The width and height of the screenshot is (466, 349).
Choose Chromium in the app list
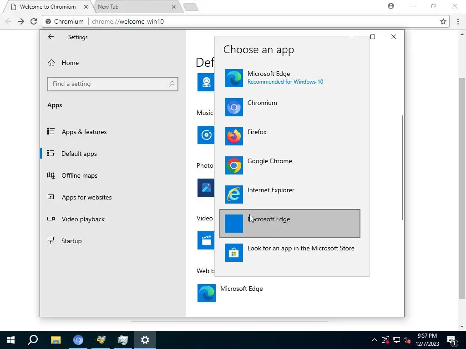290,107
